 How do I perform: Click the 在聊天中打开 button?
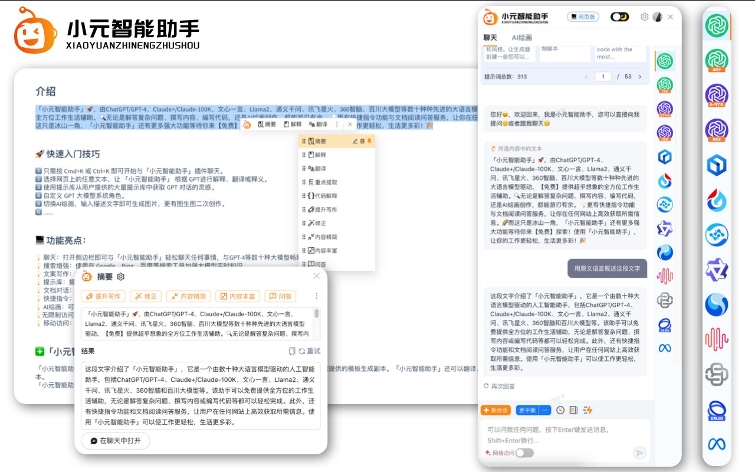click(x=116, y=441)
